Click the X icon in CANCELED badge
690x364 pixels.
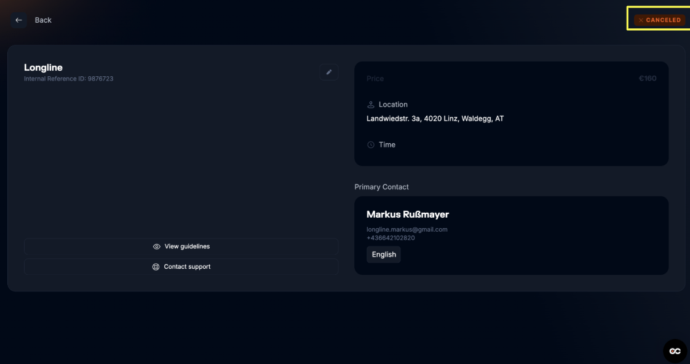coord(641,20)
